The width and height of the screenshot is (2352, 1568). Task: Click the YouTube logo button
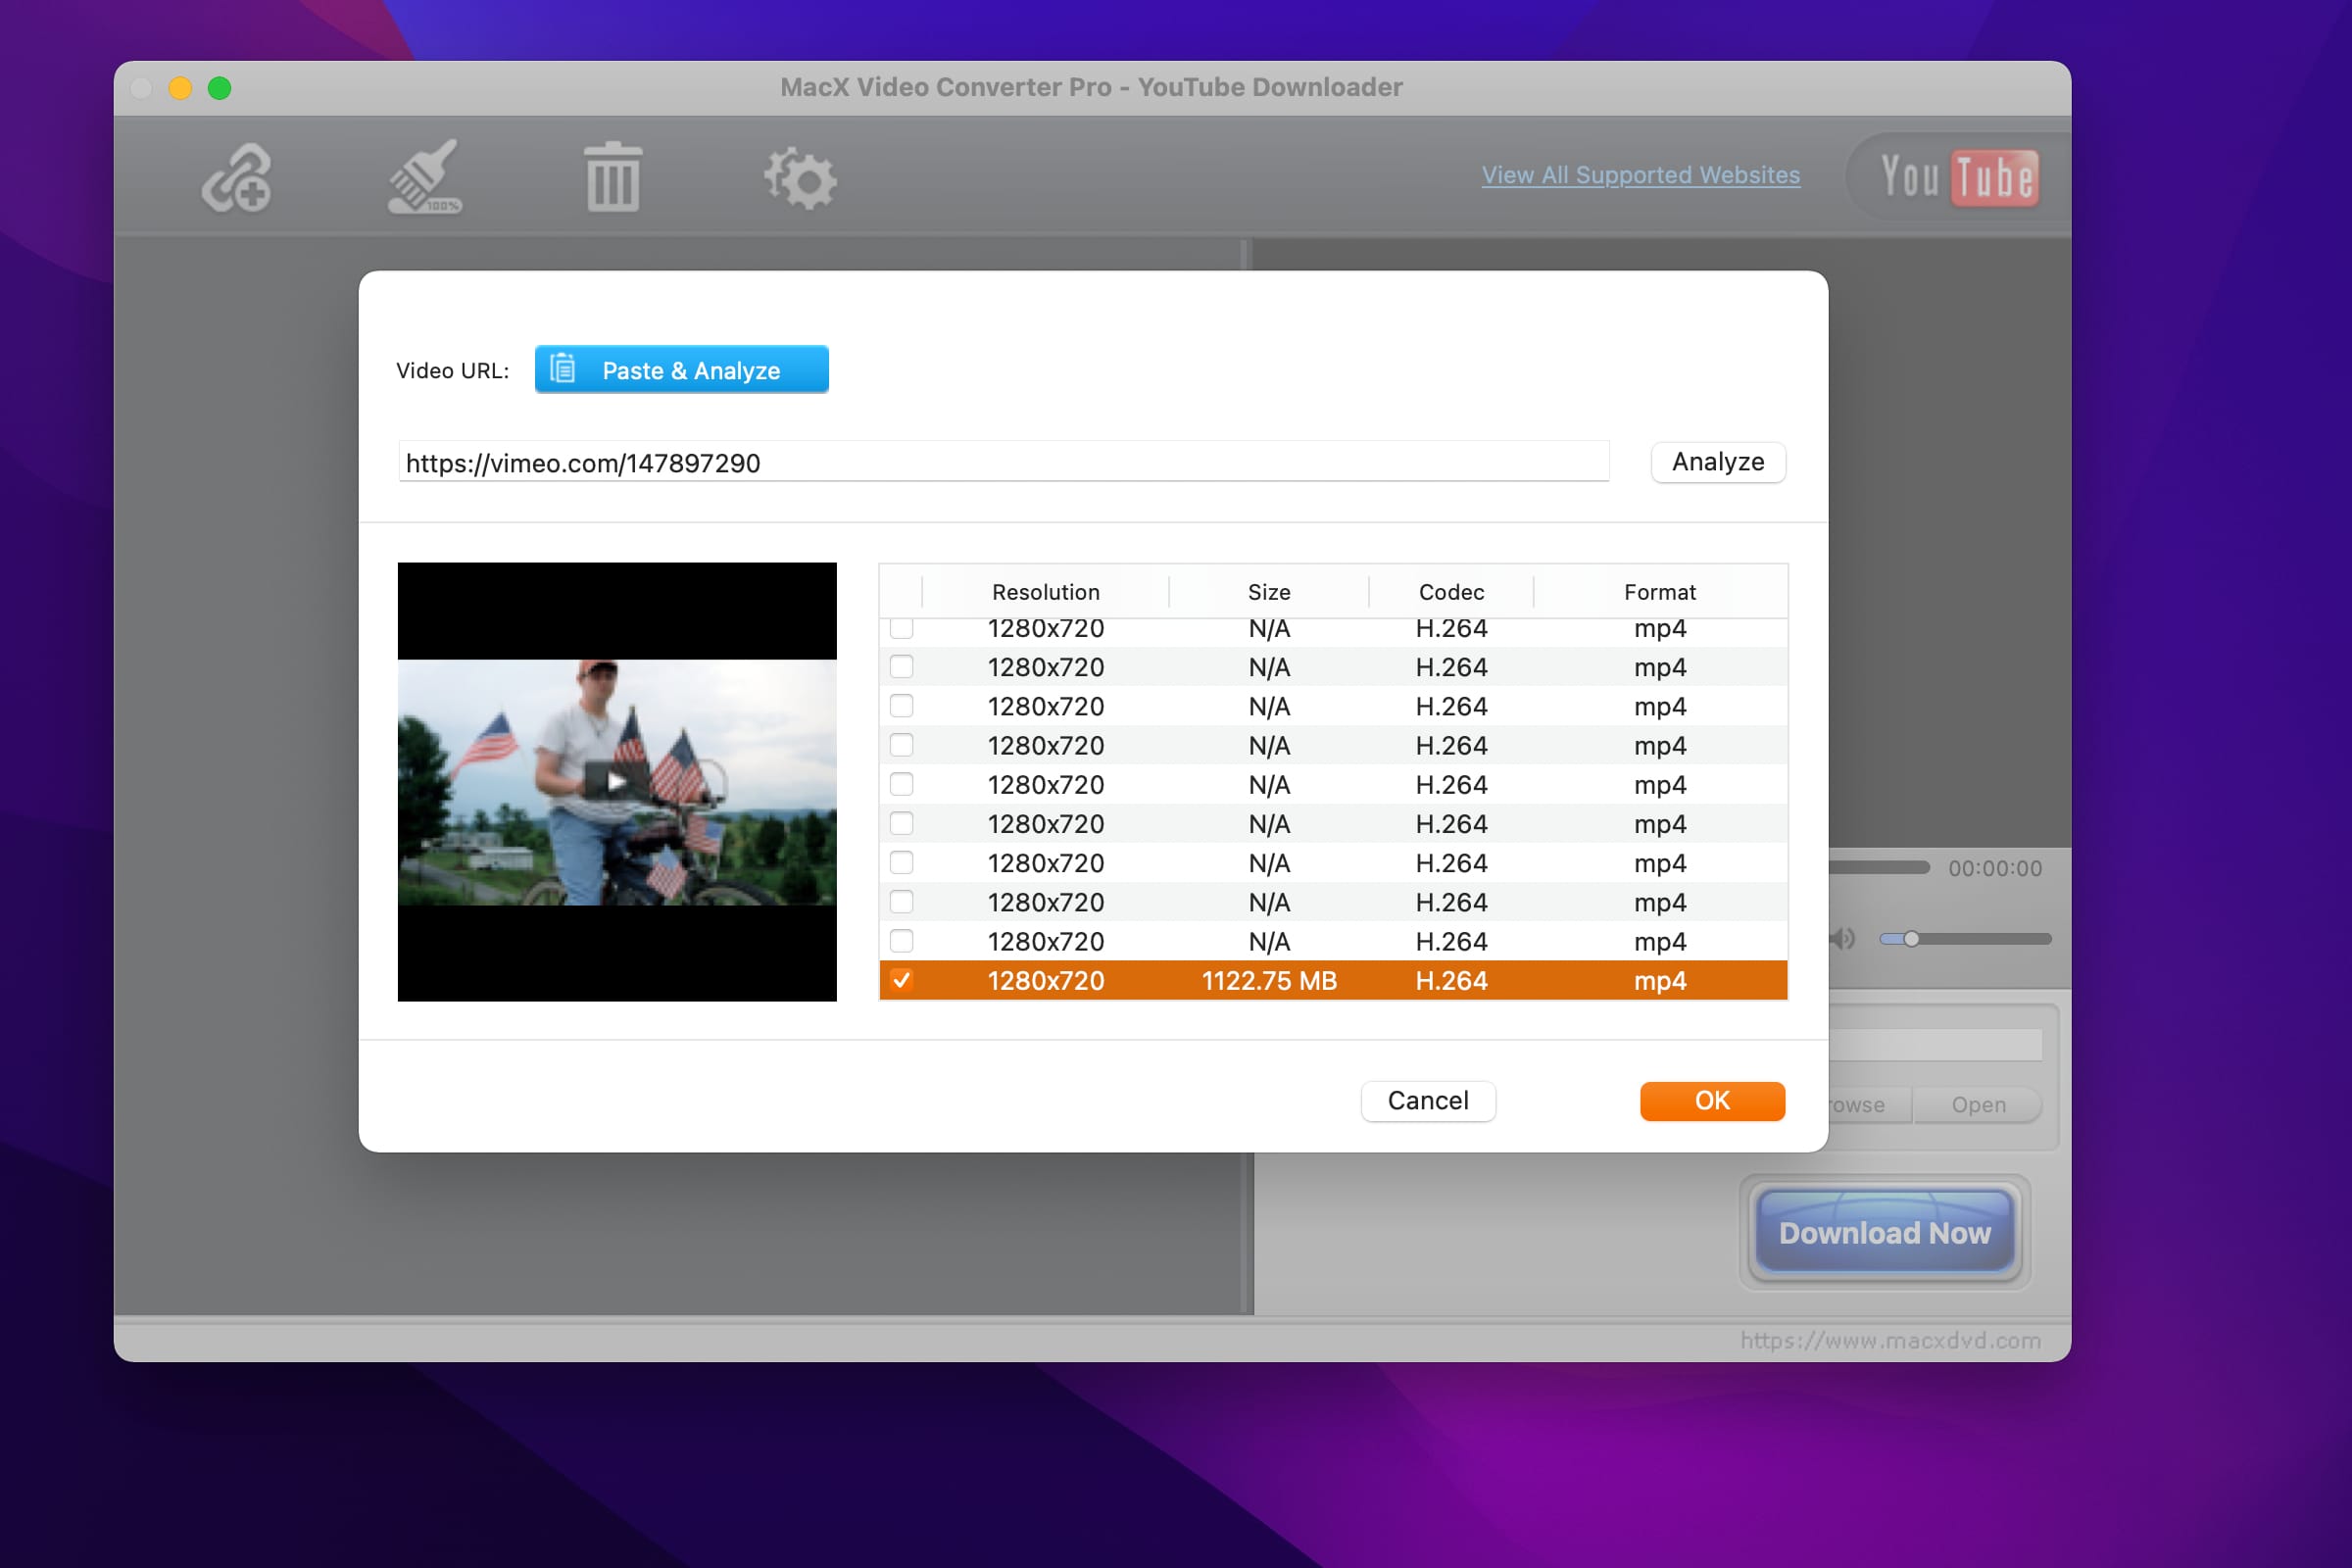click(x=1957, y=178)
